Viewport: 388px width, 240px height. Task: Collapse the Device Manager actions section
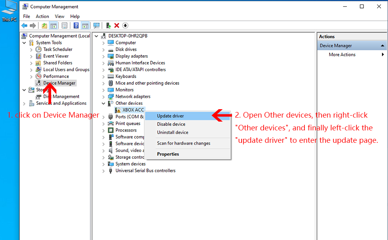pyautogui.click(x=382, y=46)
